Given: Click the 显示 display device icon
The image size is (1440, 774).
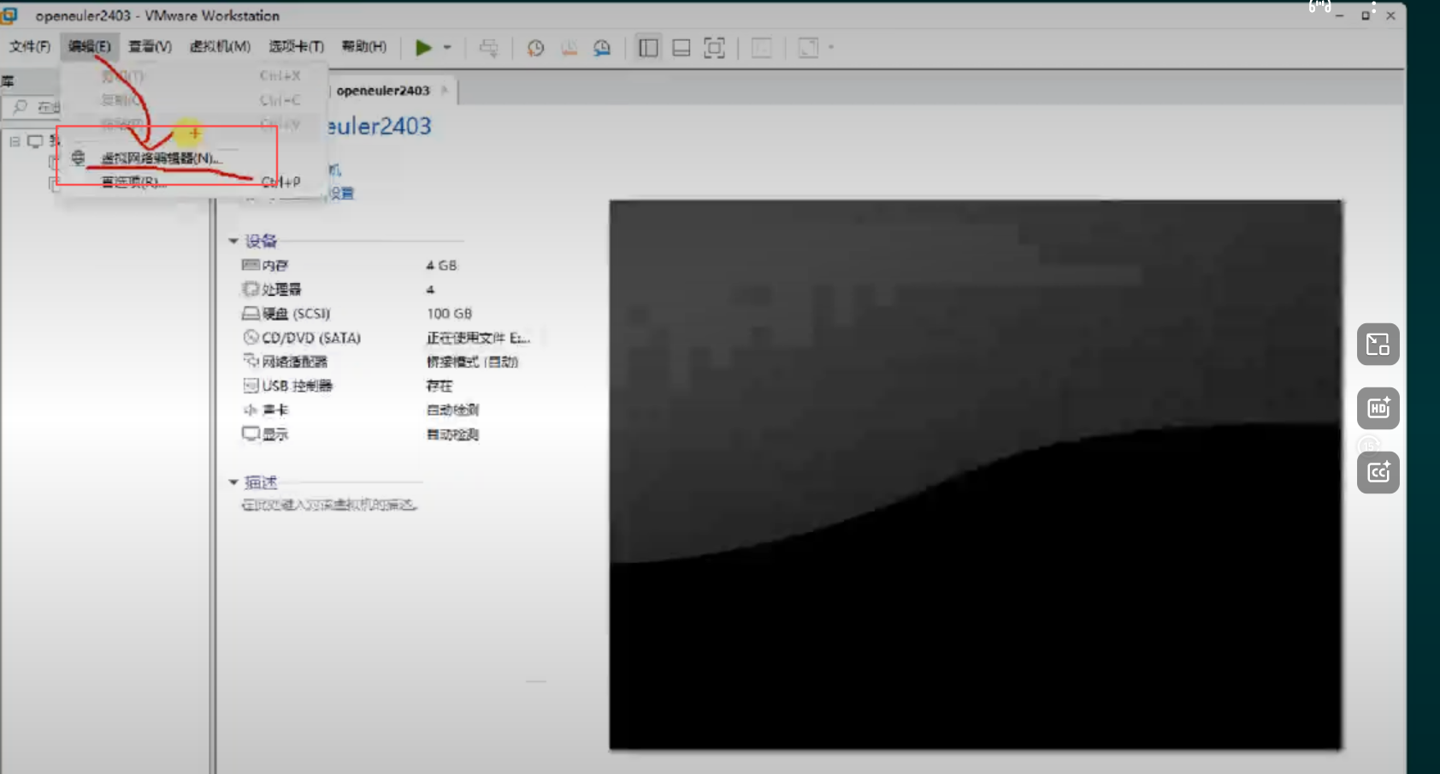Looking at the screenshot, I should (251, 434).
